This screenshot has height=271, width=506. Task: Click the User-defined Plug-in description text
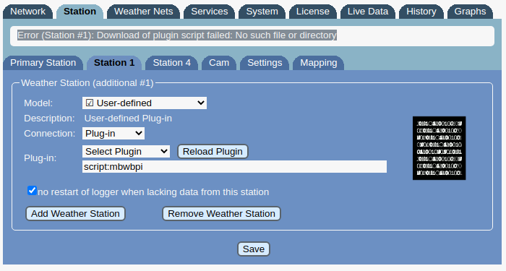128,119
